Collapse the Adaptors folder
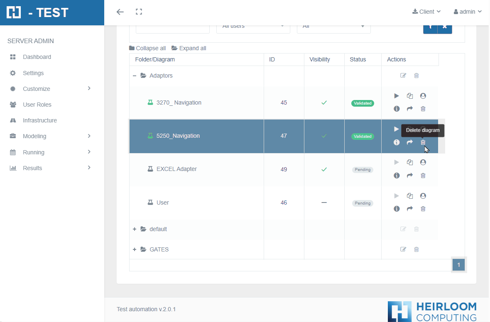 tap(134, 76)
